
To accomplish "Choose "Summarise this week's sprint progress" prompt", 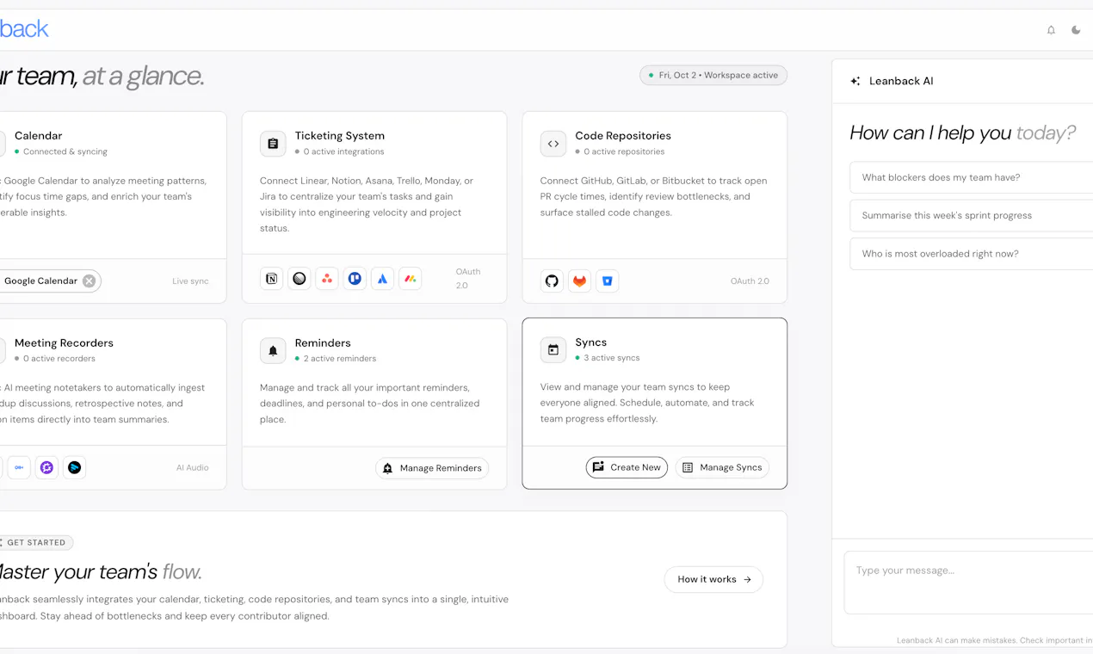I will (x=971, y=216).
